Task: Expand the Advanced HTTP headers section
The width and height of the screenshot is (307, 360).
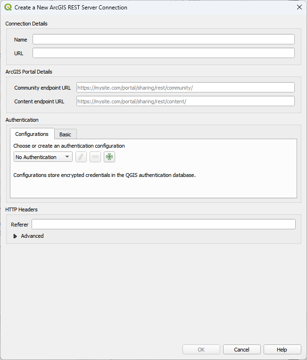Action: click(x=16, y=236)
